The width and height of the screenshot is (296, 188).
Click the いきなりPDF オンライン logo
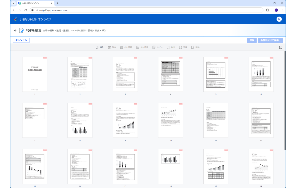pos(32,19)
